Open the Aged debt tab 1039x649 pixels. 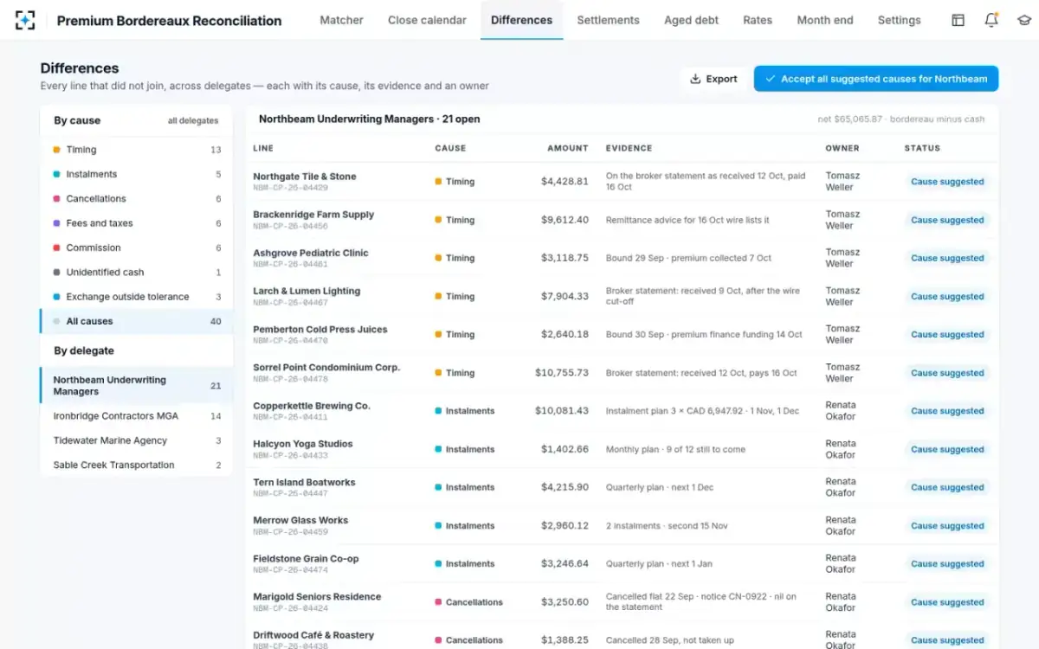click(x=691, y=20)
